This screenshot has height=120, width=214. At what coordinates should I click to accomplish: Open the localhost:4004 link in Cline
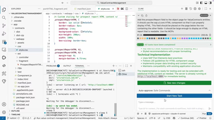pos(150,76)
